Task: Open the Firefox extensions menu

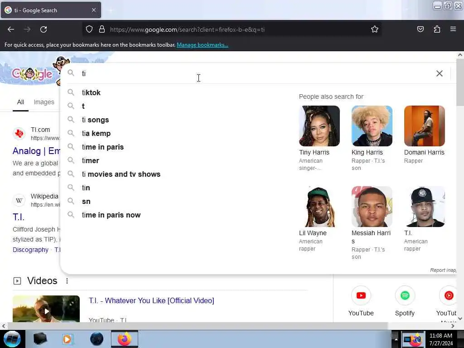Action: point(437,29)
